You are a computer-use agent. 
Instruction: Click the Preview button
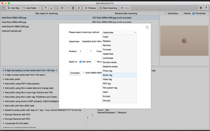[x=90, y=8]
